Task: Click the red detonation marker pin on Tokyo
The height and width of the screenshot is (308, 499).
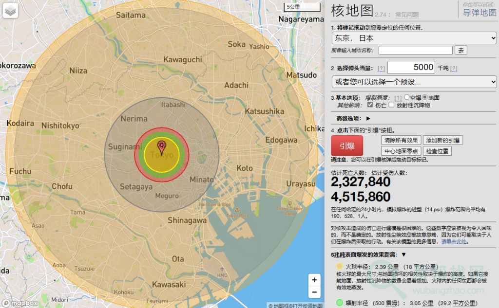Action: (x=161, y=146)
